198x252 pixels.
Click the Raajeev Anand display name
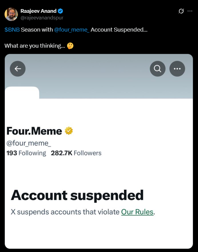tap(38, 11)
